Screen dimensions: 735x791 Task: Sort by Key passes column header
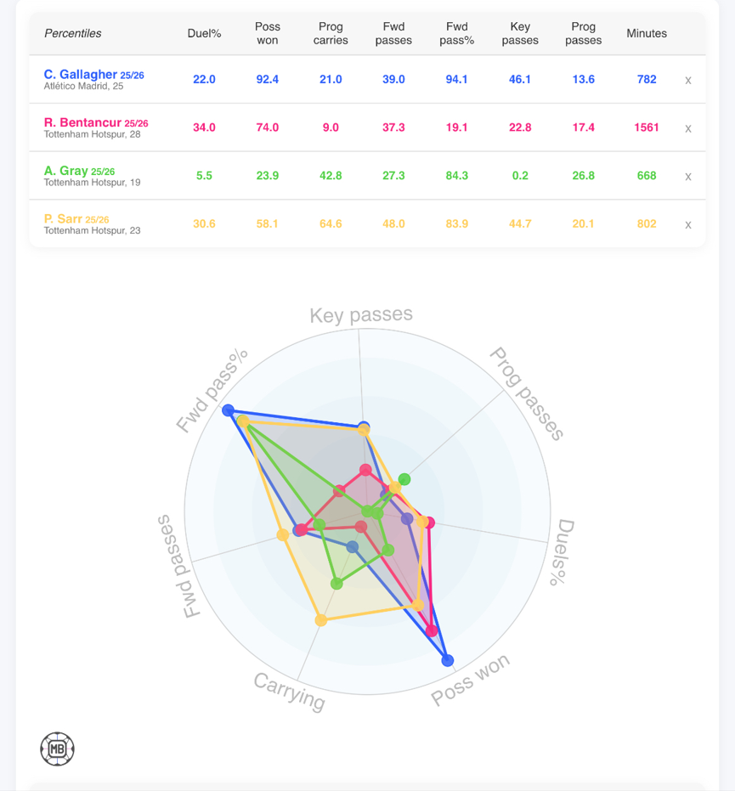520,33
